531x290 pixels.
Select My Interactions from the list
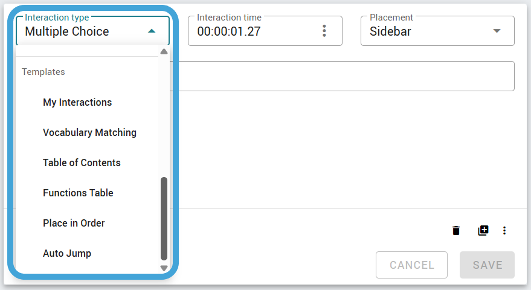point(77,102)
